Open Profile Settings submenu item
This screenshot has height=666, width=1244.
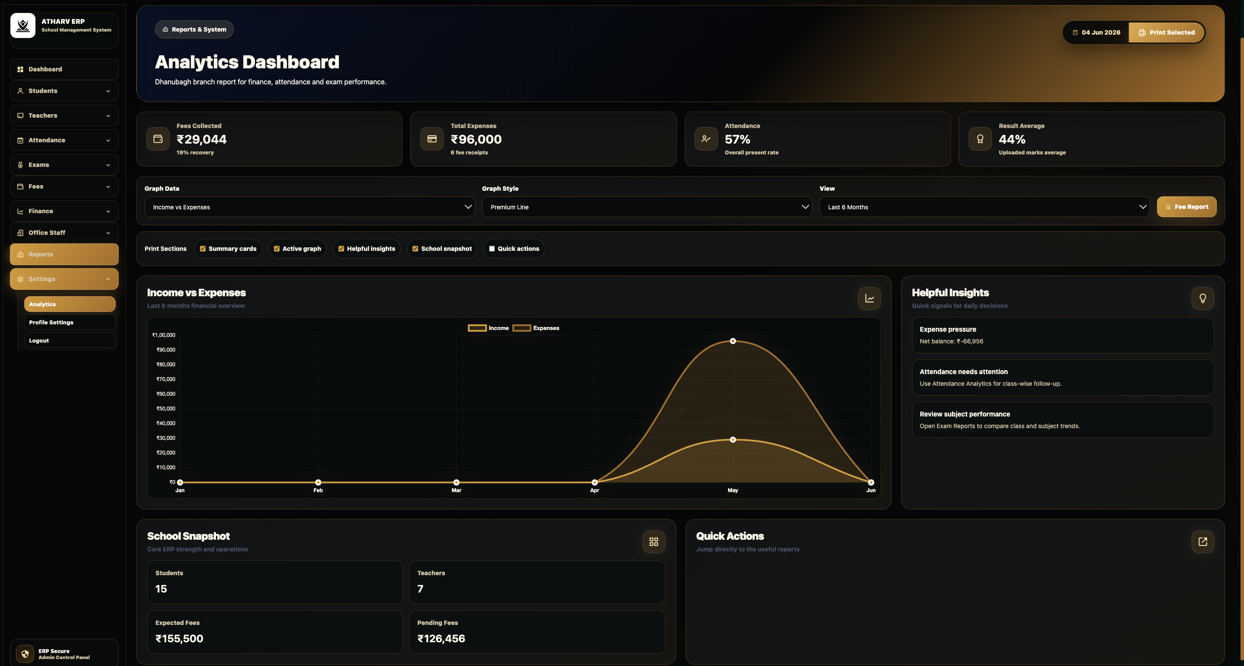[70, 322]
